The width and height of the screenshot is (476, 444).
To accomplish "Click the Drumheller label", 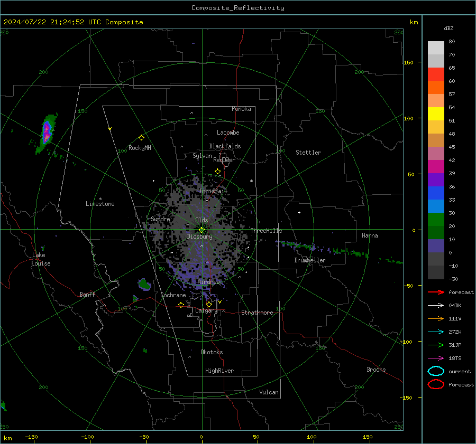I will click(310, 260).
